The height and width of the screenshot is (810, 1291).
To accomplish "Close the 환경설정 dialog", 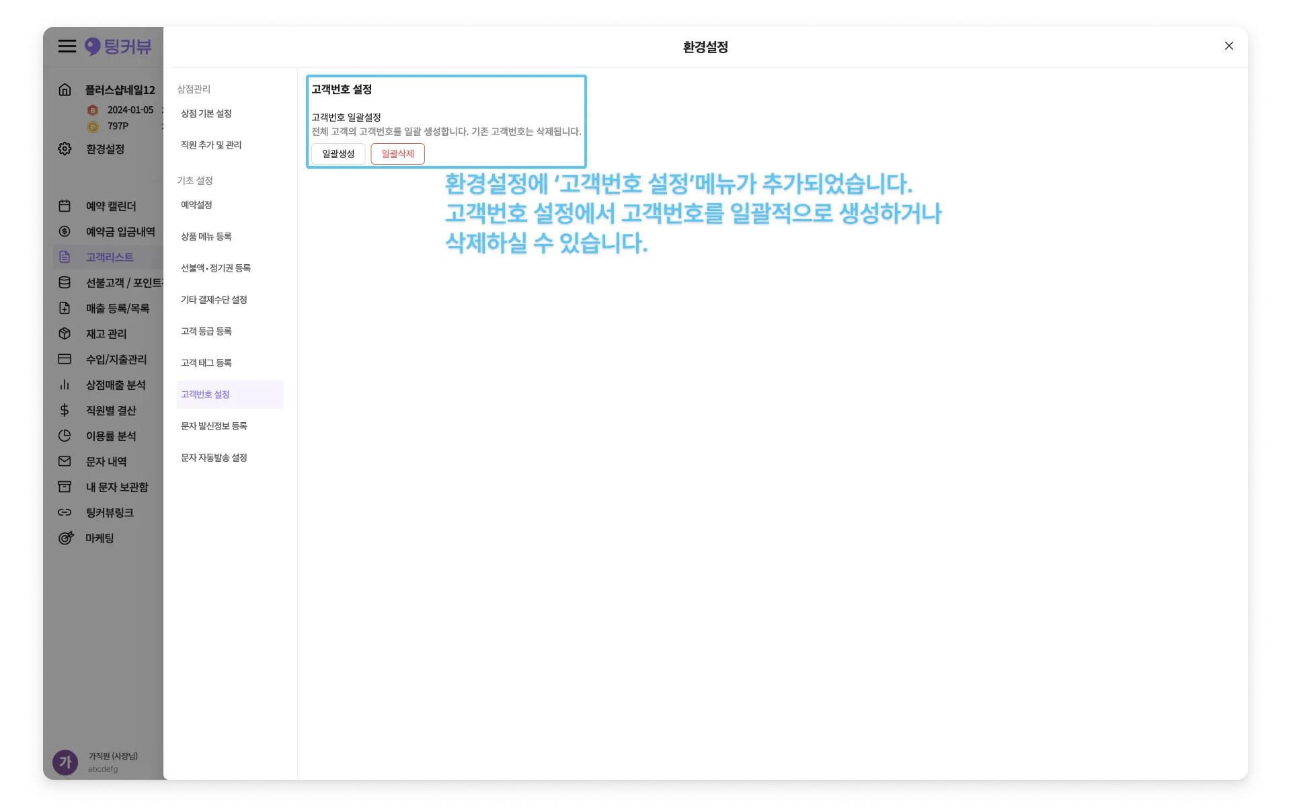I will 1228,46.
